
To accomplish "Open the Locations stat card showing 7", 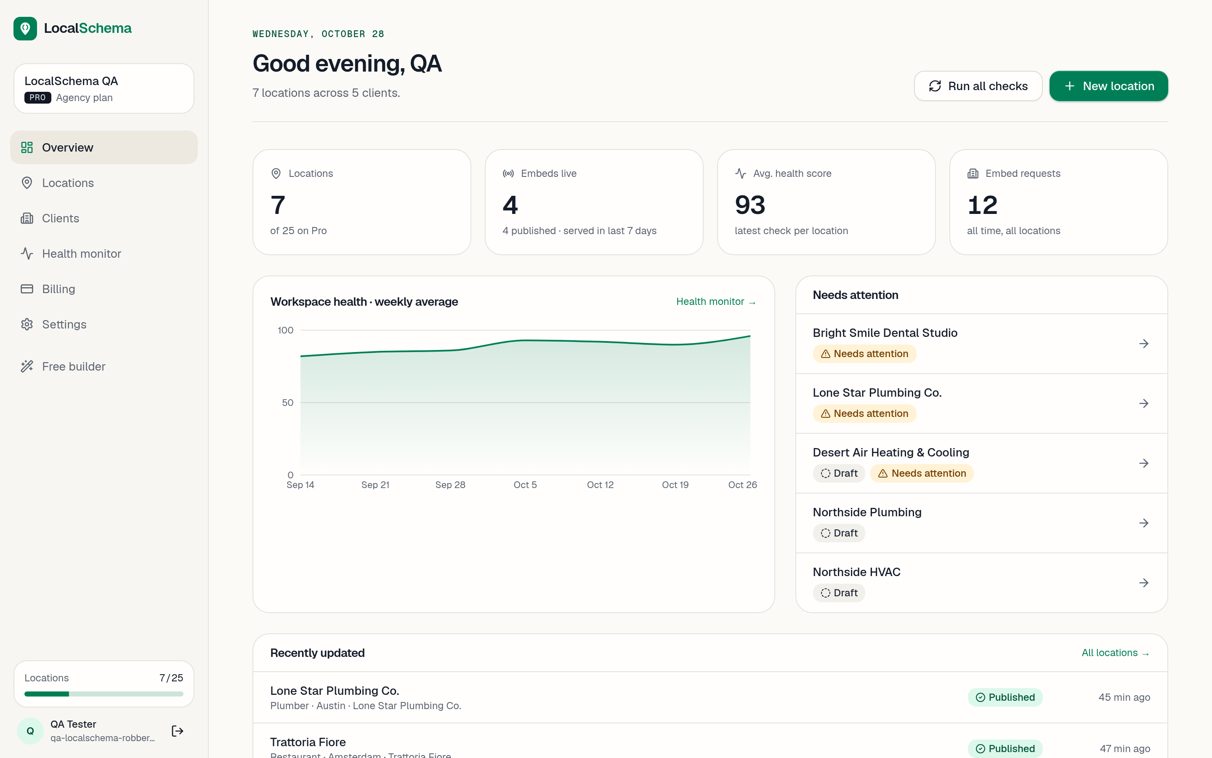I will point(361,202).
